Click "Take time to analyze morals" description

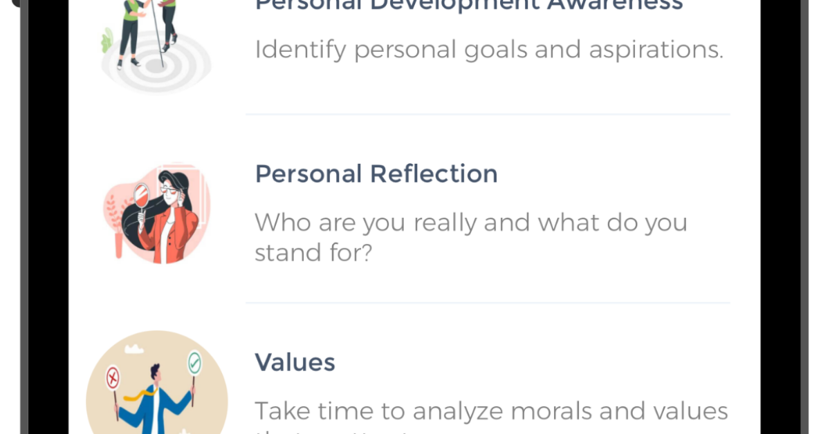(491, 411)
